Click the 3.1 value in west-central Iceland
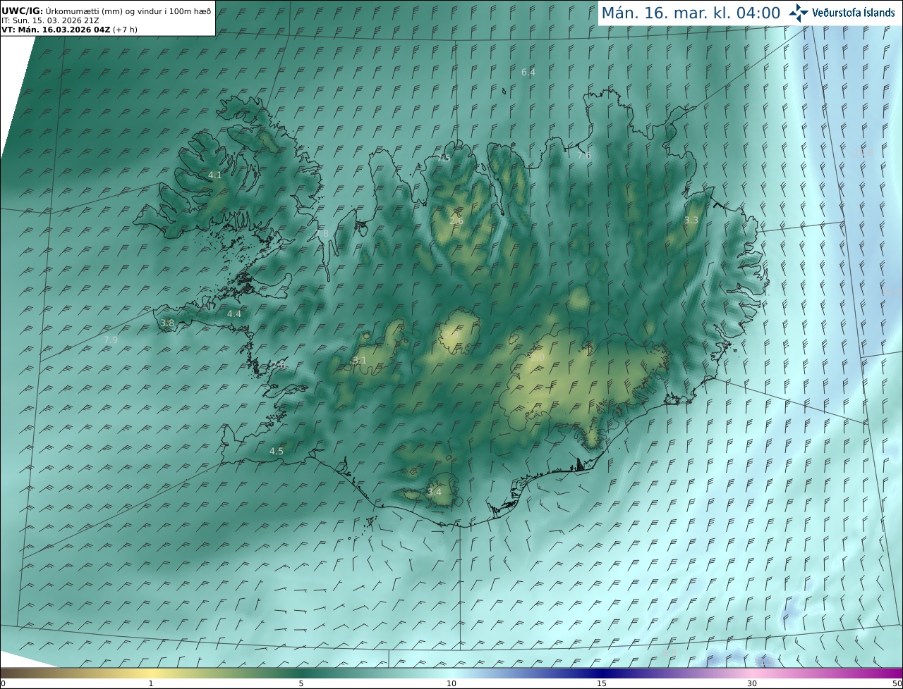Image resolution: width=903 pixels, height=689 pixels. [360, 360]
